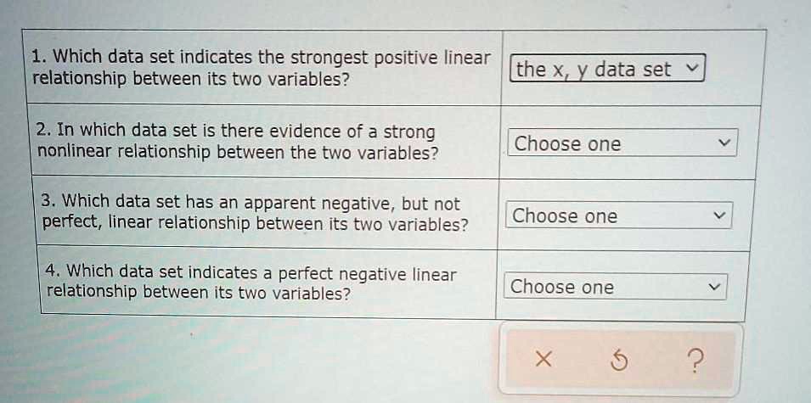
Task: Click the chevron arrow on question 3's dropdown
Action: click(718, 215)
